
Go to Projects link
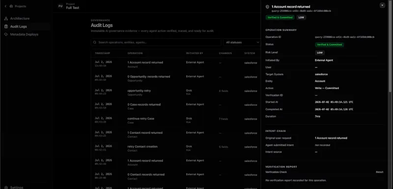coord(20,6)
